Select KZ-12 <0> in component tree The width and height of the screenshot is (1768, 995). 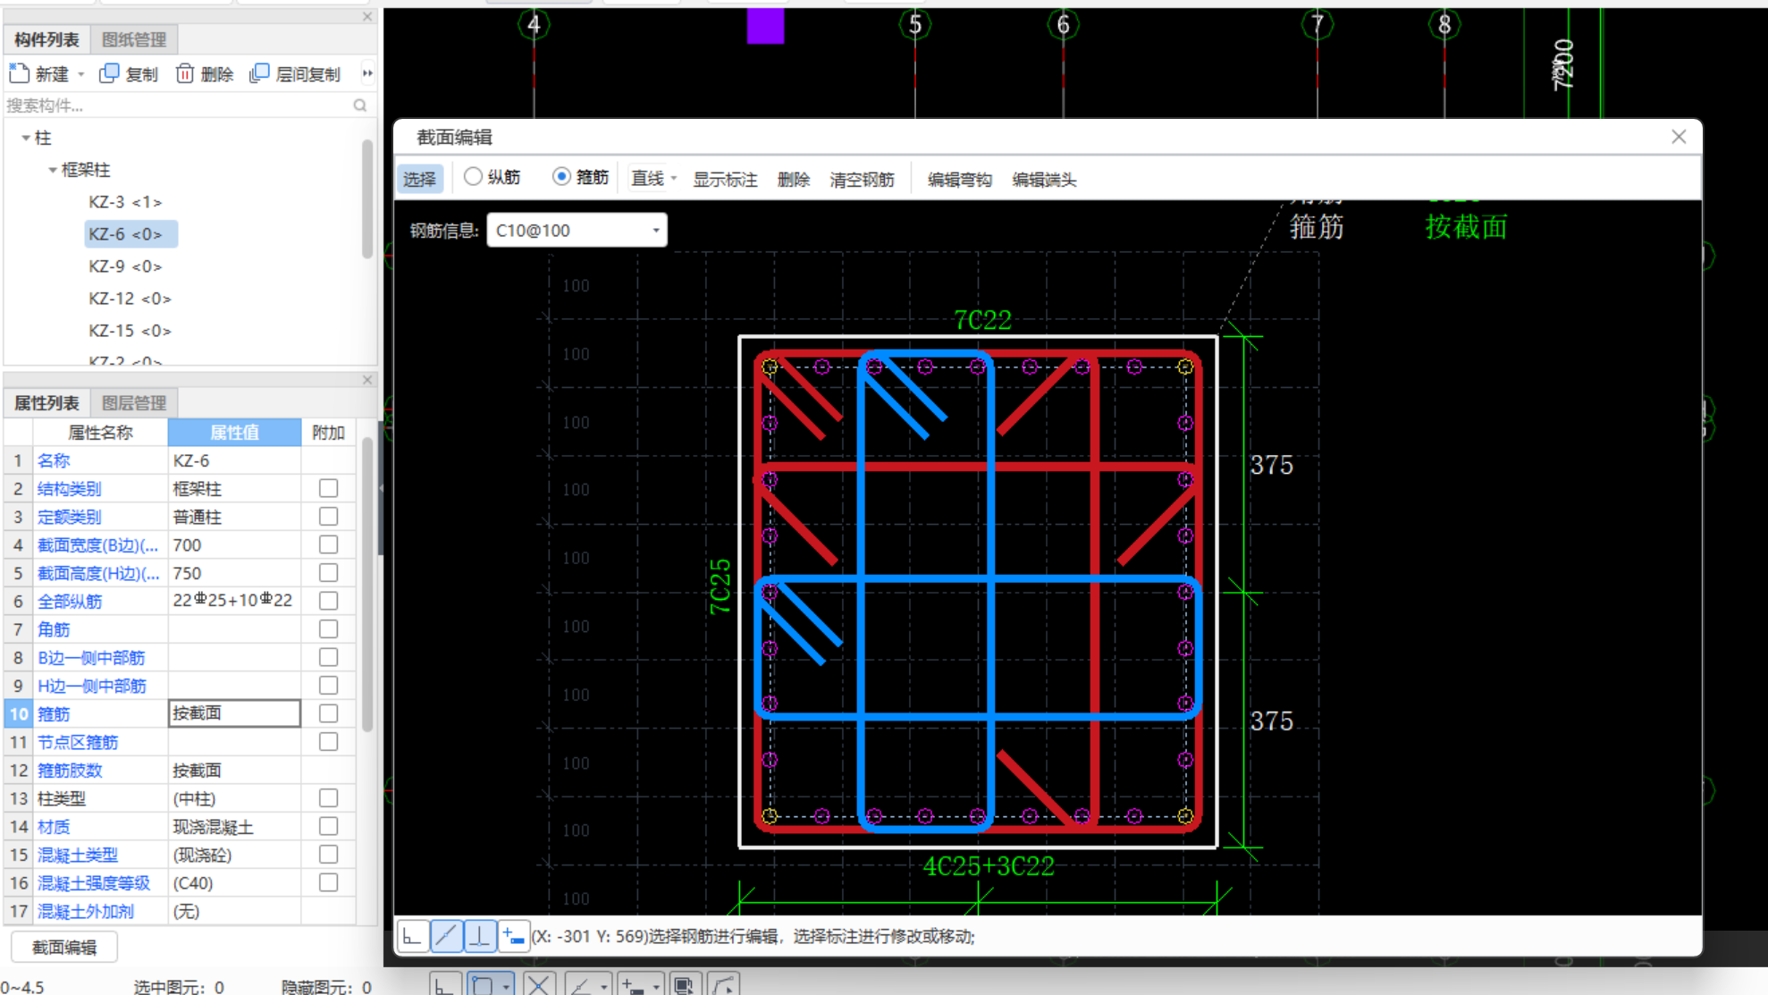point(130,299)
